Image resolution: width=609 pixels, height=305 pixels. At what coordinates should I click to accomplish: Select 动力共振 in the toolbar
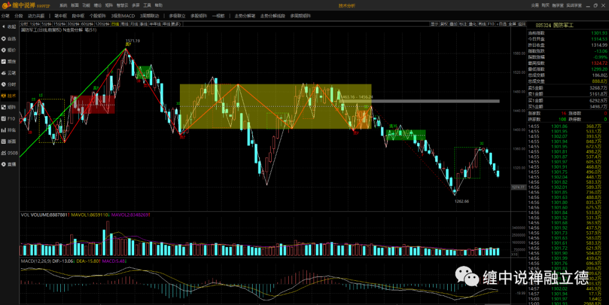point(36,16)
